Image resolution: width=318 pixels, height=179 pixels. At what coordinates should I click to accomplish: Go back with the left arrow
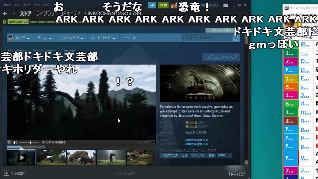tap(5, 13)
